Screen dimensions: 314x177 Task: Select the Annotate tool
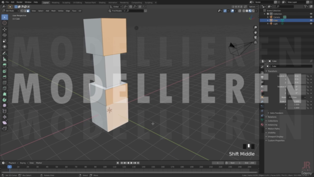tap(4, 54)
